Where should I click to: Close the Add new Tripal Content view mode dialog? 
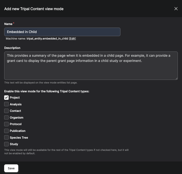point(176,9)
